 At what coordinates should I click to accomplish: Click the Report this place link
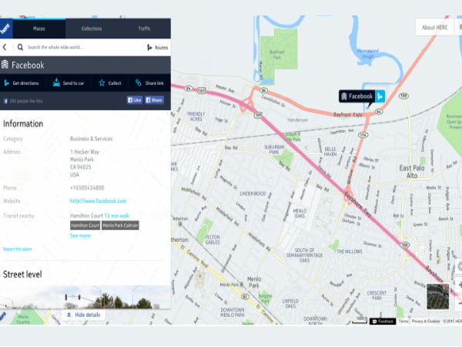pos(18,249)
